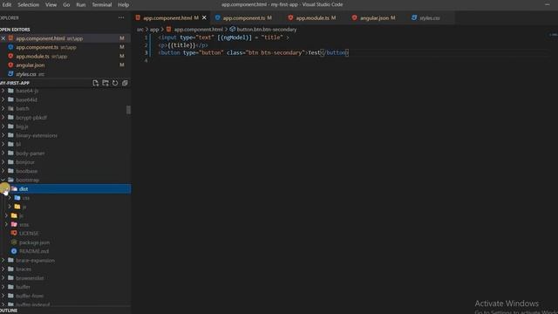The height and width of the screenshot is (314, 558).
Task: Expand the css folder chevron under dist
Action: point(10,198)
